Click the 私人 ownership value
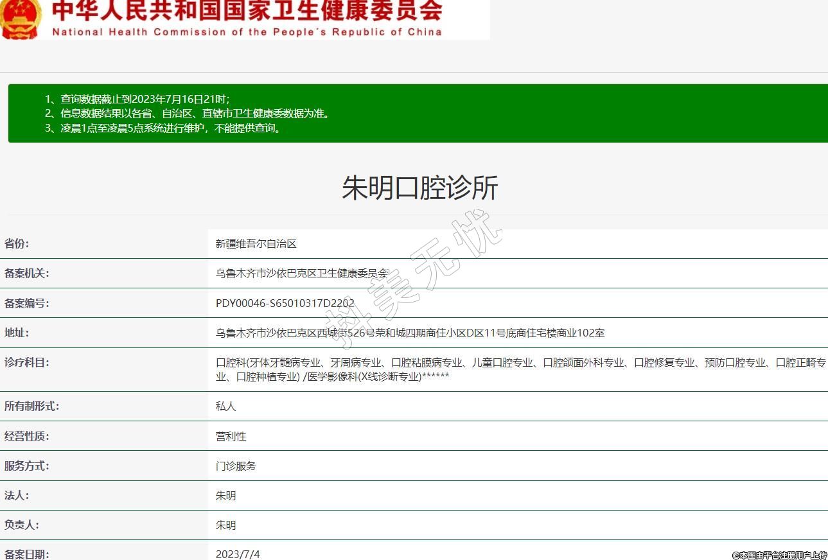This screenshot has width=828, height=560. pos(225,407)
